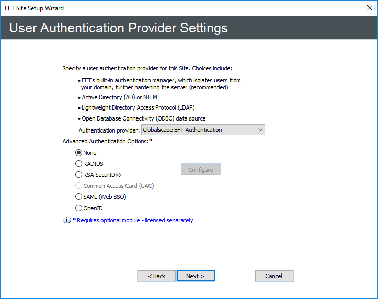Click the dropdown arrow of Authentication provider
378x299 pixels.
click(260, 130)
